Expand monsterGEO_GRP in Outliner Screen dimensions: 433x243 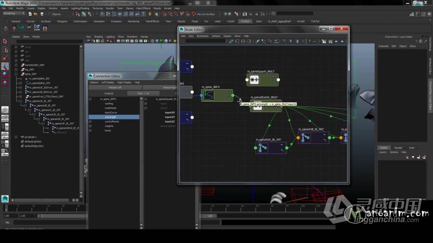pyautogui.click(x=16, y=65)
